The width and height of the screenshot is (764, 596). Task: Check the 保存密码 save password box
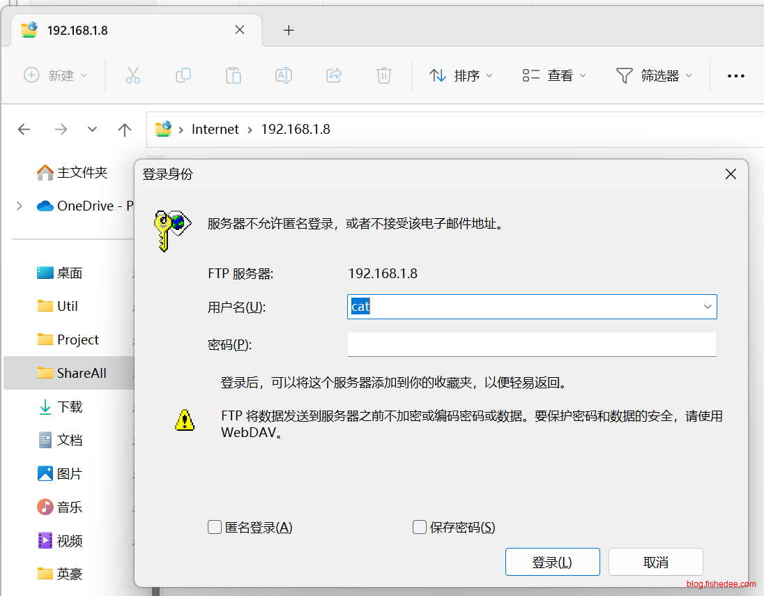click(x=420, y=527)
